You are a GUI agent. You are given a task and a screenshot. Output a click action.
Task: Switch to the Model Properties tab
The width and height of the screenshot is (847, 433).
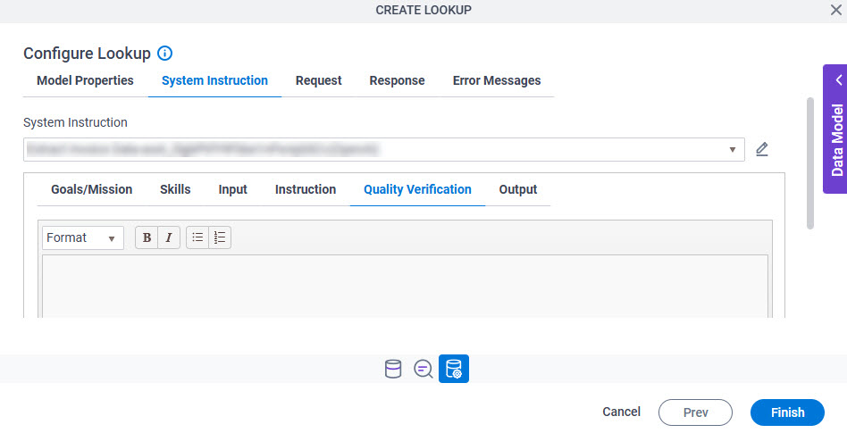85,80
